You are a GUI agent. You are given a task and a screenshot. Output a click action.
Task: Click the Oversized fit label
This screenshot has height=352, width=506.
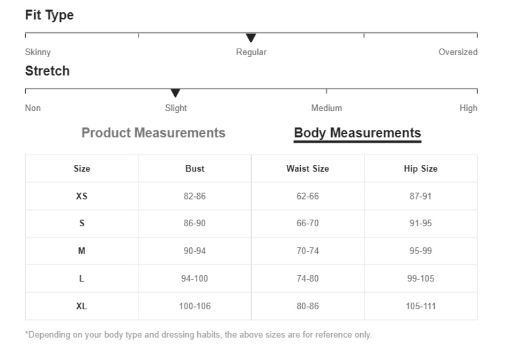458,52
